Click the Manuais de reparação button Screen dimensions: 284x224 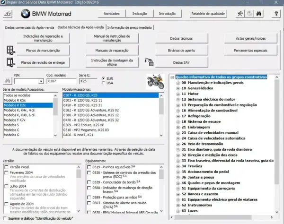tap(112, 51)
